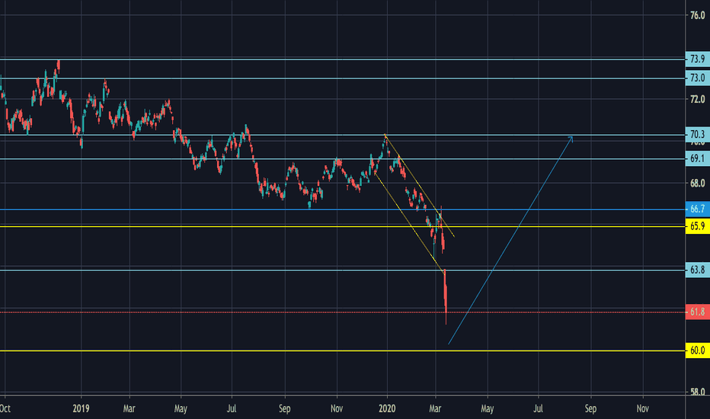Select the blue projection arrow line
The width and height of the screenshot is (710, 419).
pos(510,240)
